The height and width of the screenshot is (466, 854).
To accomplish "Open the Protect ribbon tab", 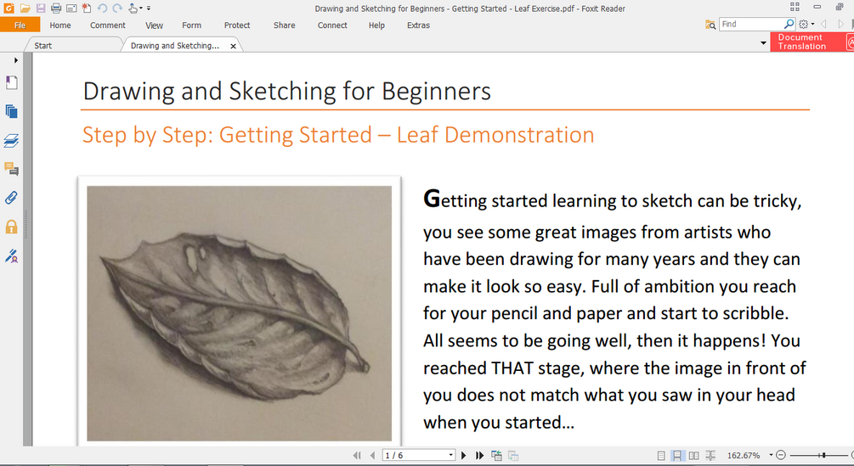I will (237, 25).
